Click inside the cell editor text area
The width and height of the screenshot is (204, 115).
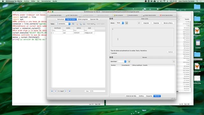click(143, 37)
